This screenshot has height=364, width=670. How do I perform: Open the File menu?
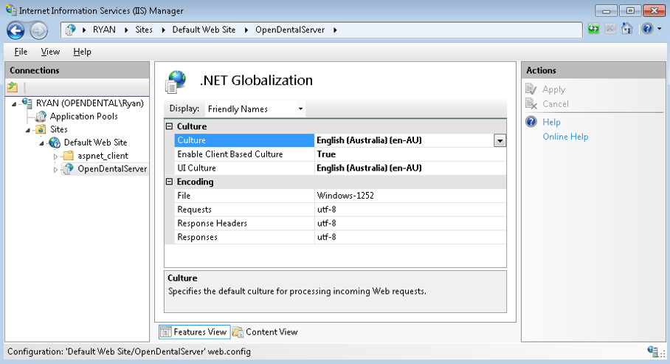[x=21, y=52]
